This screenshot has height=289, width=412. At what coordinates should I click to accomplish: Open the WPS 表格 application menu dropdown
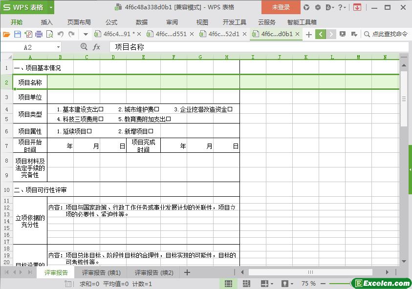pos(51,7)
